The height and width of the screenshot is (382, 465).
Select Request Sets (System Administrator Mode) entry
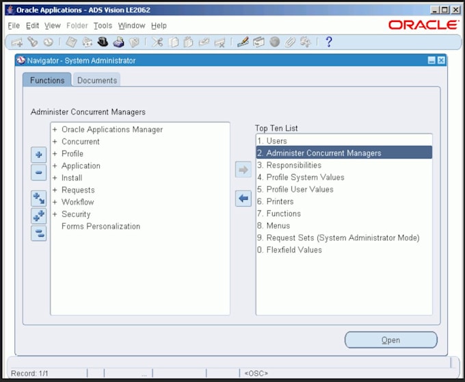point(344,238)
